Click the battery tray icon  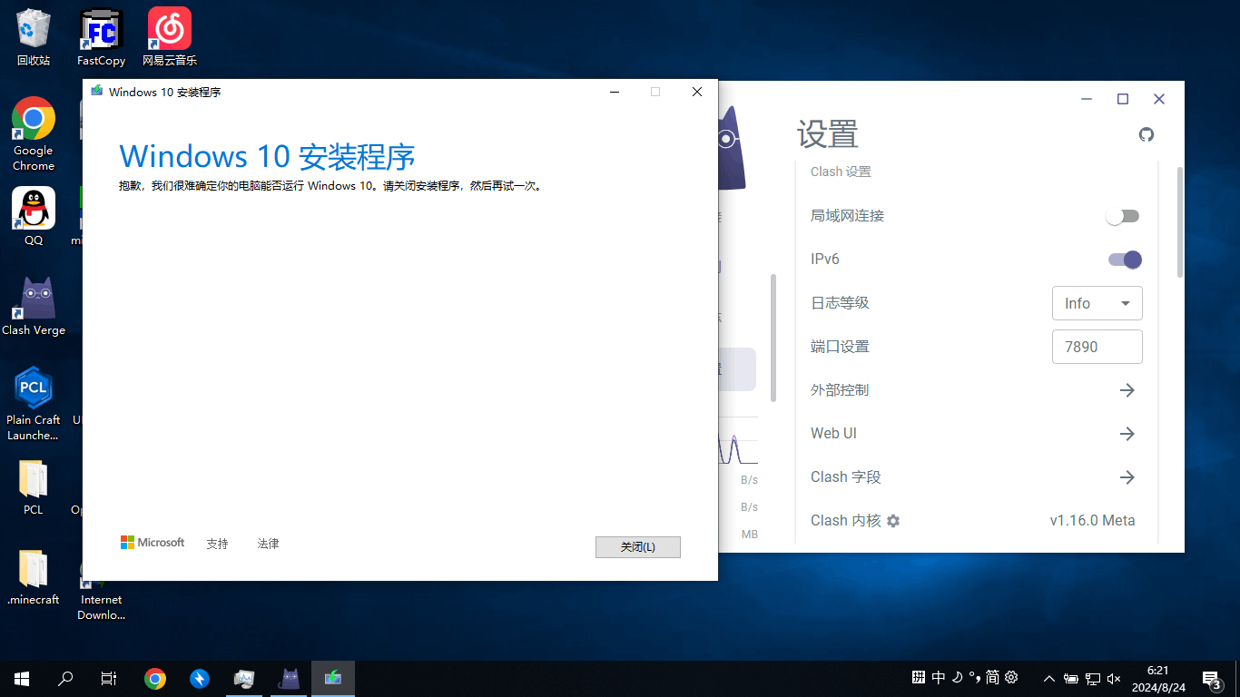pyautogui.click(x=1071, y=679)
